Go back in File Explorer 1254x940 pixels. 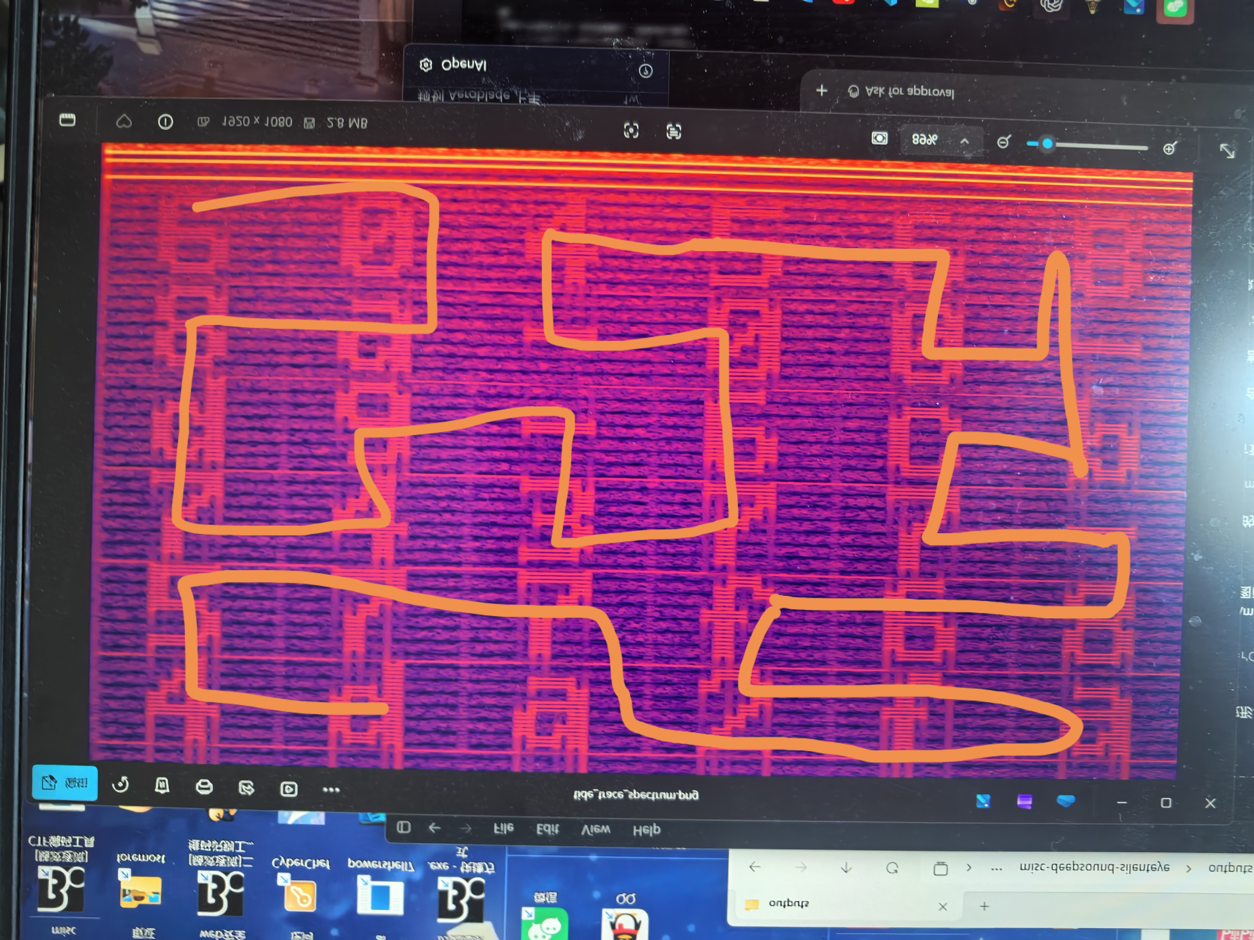pyautogui.click(x=755, y=867)
